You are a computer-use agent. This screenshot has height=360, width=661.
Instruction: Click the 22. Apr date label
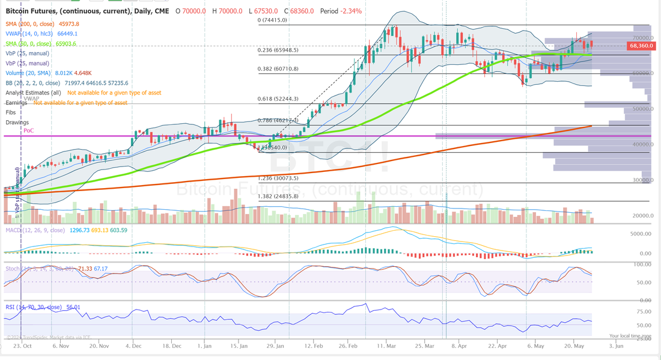[x=498, y=346]
